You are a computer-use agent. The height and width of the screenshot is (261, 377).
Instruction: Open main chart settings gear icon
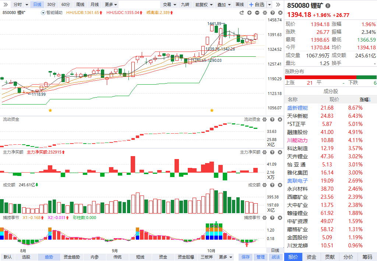(x=264, y=13)
